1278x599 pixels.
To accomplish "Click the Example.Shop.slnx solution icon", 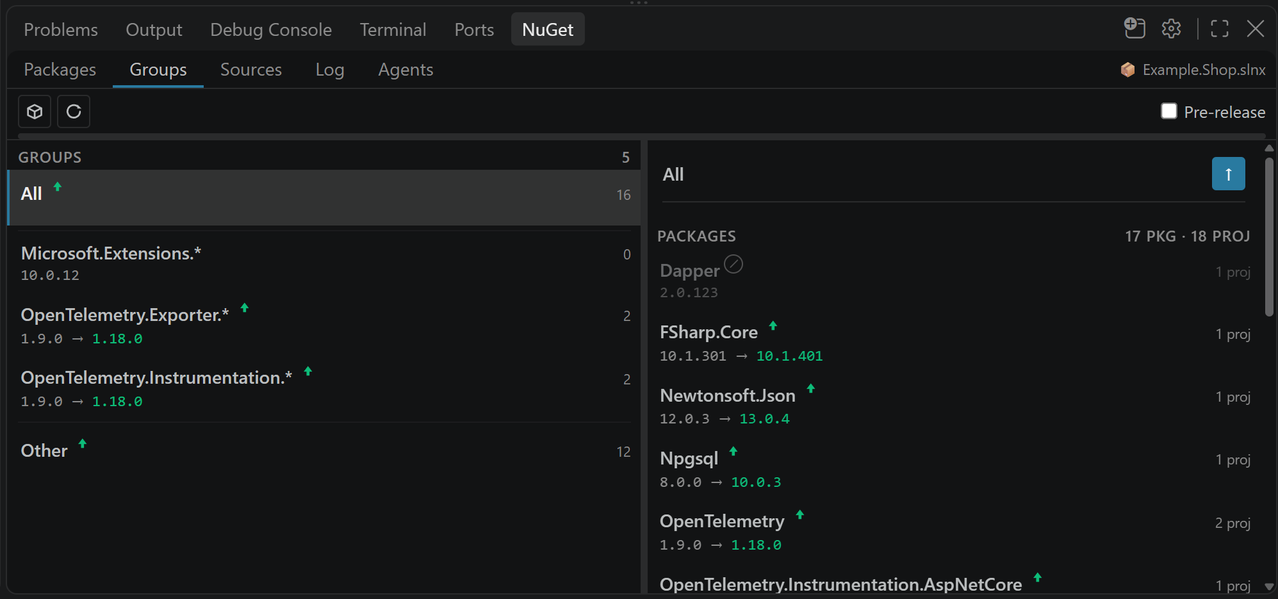I will point(1127,70).
